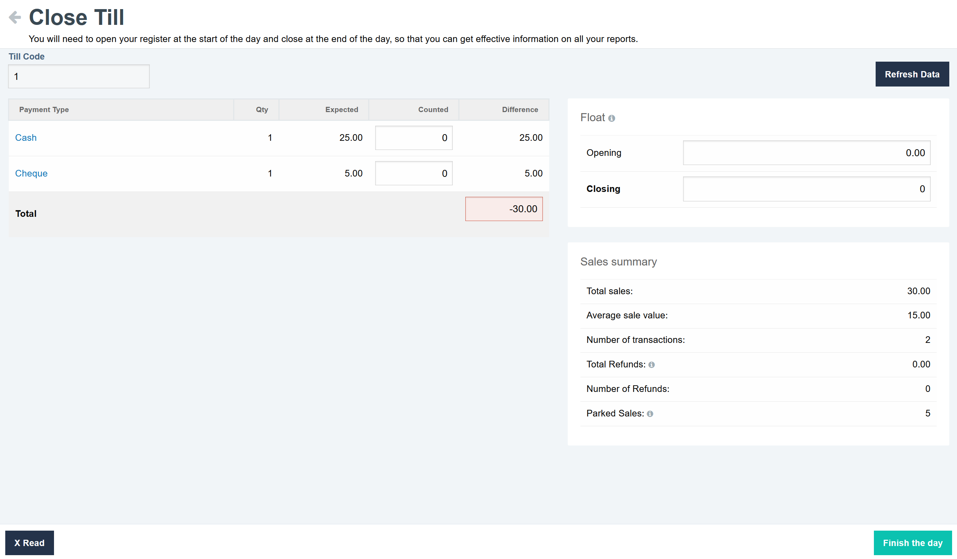
Task: Click Finish the day button
Action: pyautogui.click(x=912, y=543)
